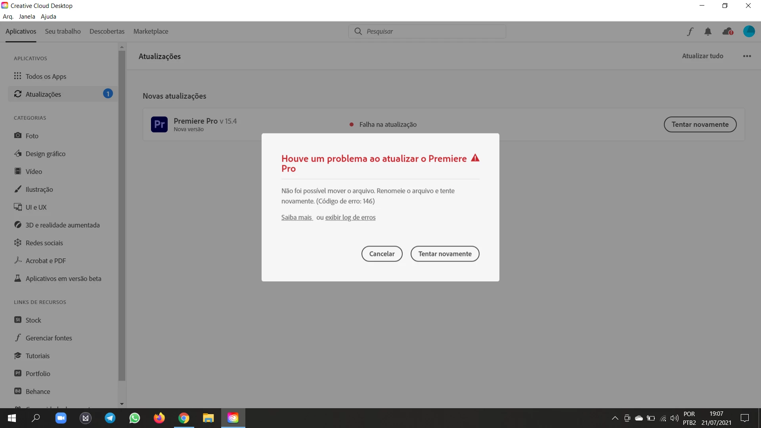
Task: Open the Foto category
Action: tap(32, 136)
